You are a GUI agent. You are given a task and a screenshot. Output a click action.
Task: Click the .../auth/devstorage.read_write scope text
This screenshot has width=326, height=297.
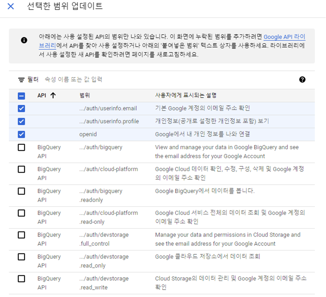[x=104, y=283]
